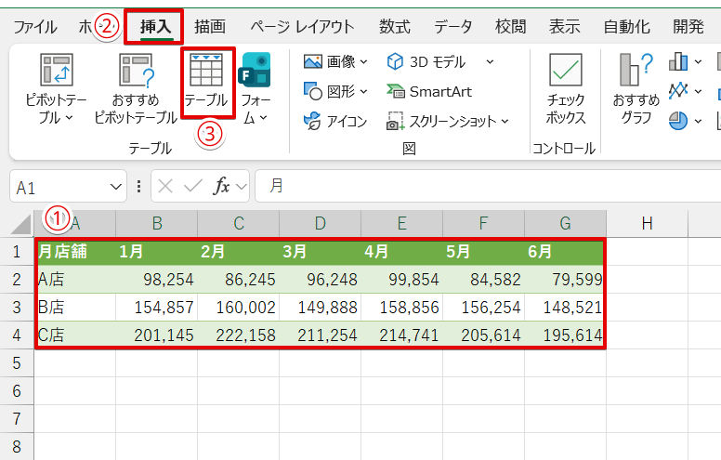The image size is (721, 460).
Task: Switch to the Data (データ) tab
Action: pos(453,27)
